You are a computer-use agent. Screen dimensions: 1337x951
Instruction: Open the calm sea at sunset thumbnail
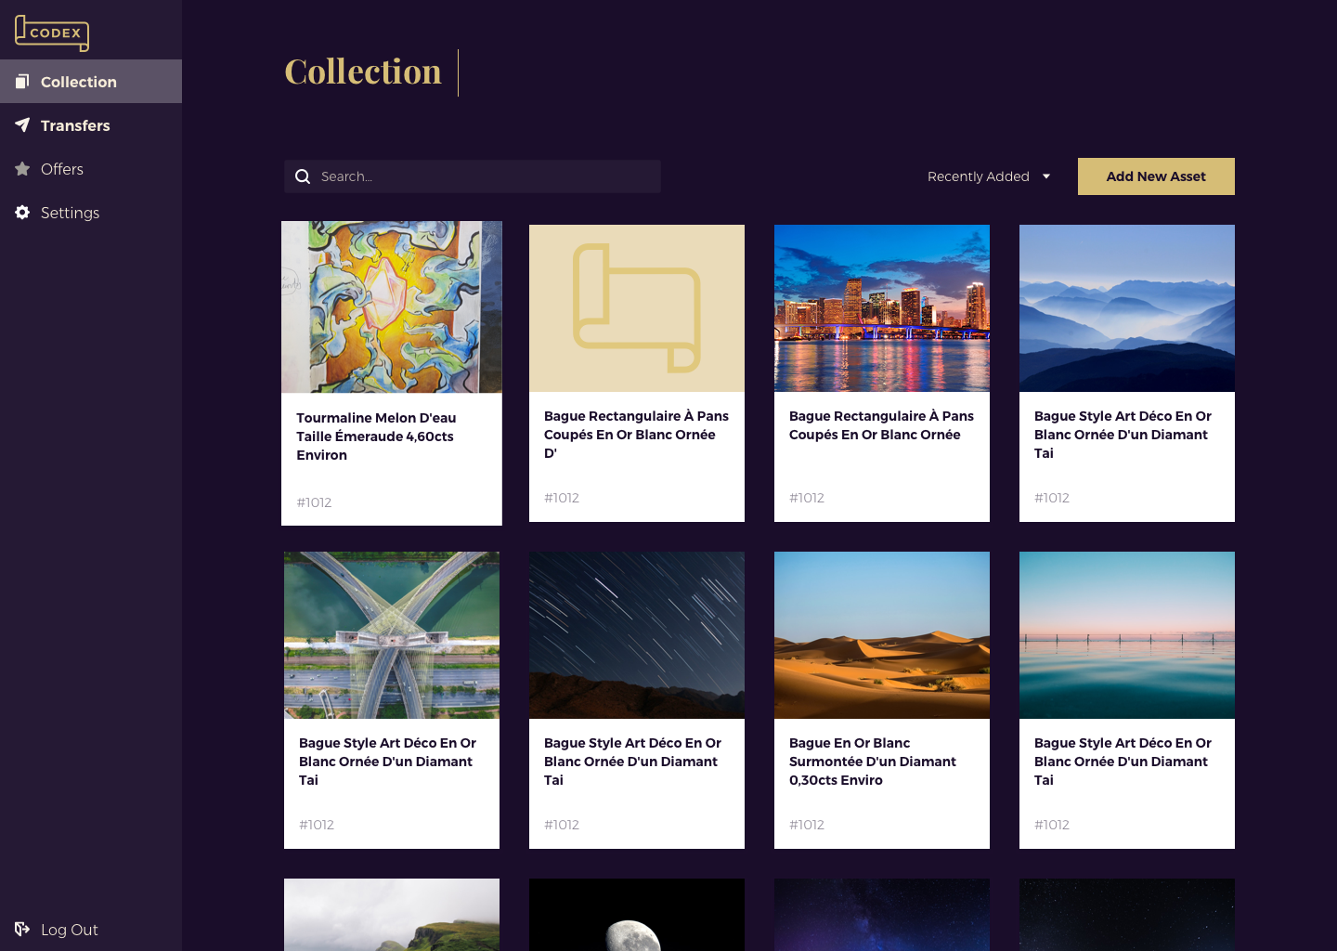pos(1127,635)
